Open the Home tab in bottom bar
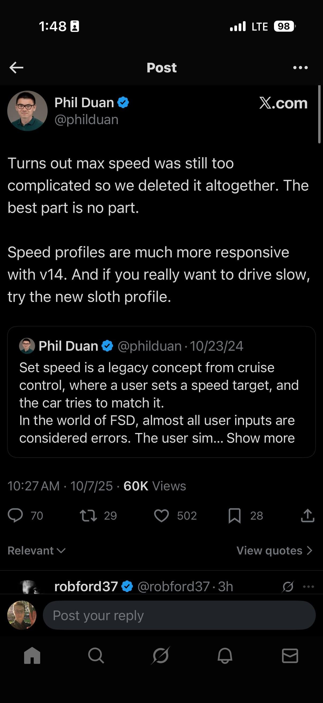The image size is (323, 703). [32, 655]
